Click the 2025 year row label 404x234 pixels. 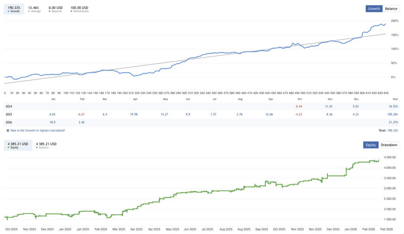click(x=9, y=114)
